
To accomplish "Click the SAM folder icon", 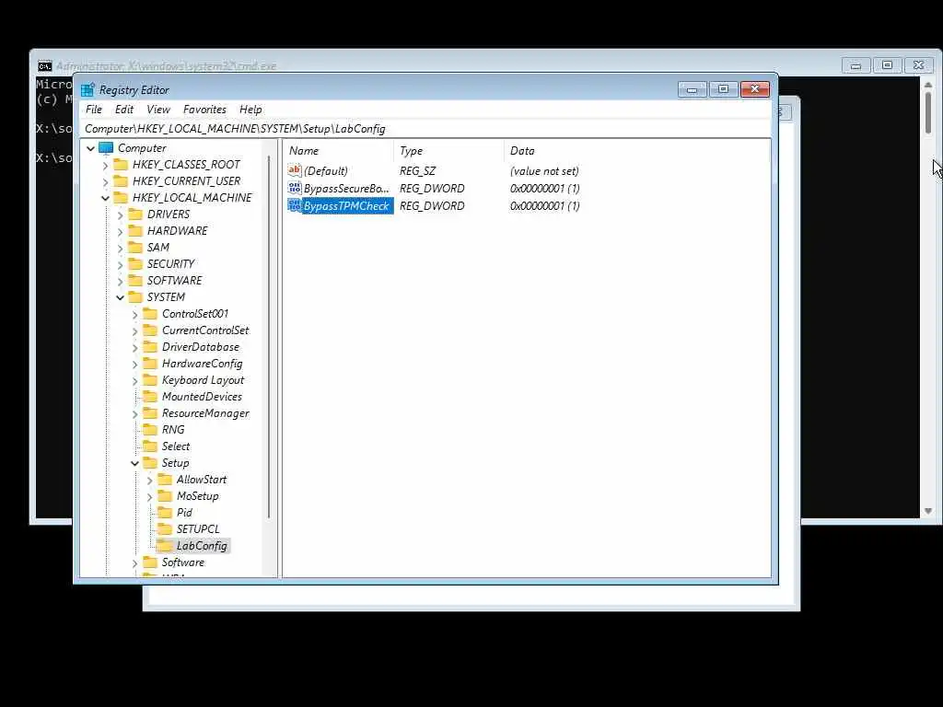I will (x=136, y=247).
